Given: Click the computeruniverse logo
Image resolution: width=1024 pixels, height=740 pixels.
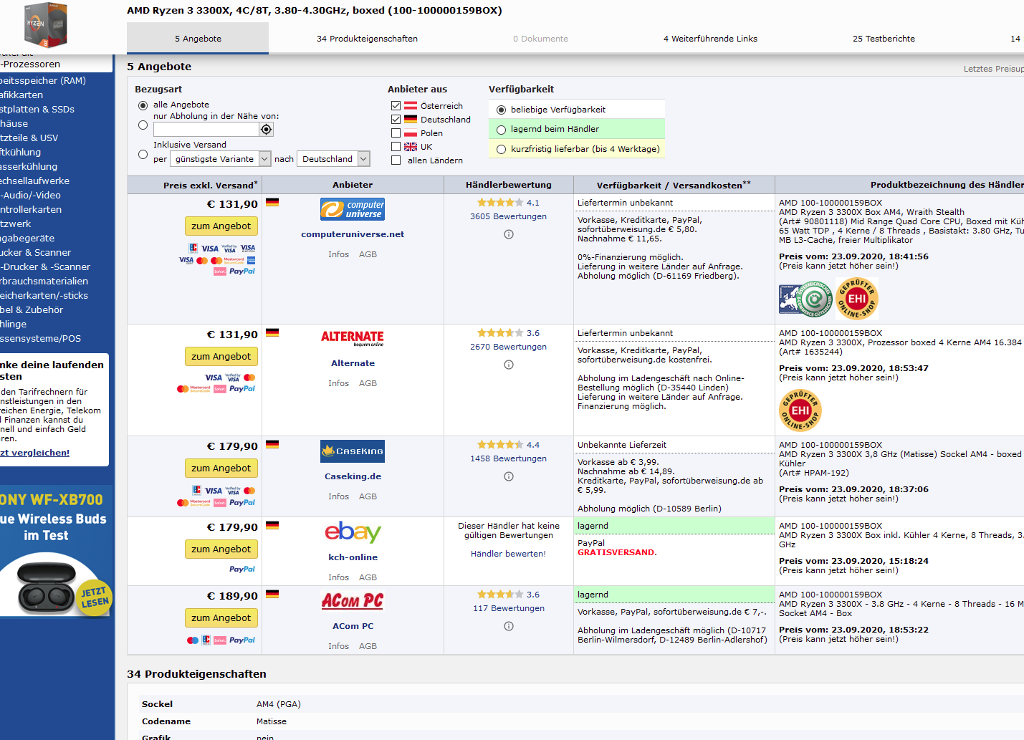Looking at the screenshot, I should (353, 209).
